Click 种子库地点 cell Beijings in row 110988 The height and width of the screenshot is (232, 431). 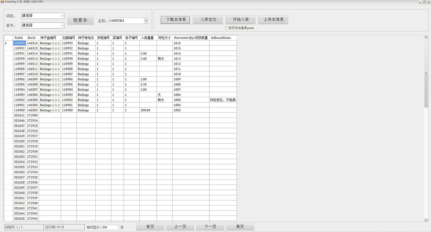pyautogui.click(x=86, y=69)
